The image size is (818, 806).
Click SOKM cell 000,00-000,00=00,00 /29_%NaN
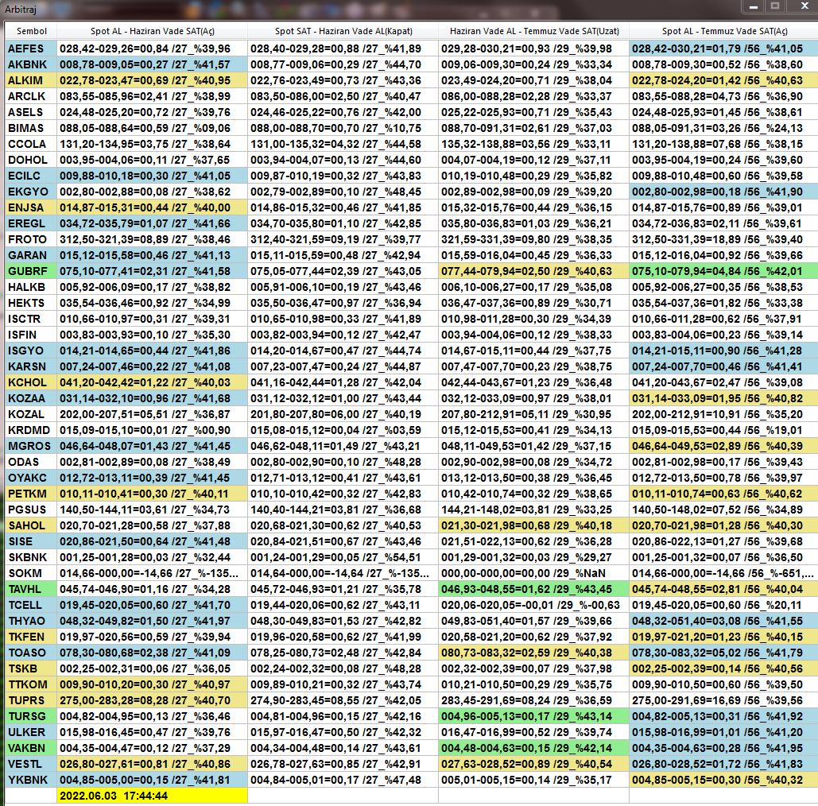(533, 574)
